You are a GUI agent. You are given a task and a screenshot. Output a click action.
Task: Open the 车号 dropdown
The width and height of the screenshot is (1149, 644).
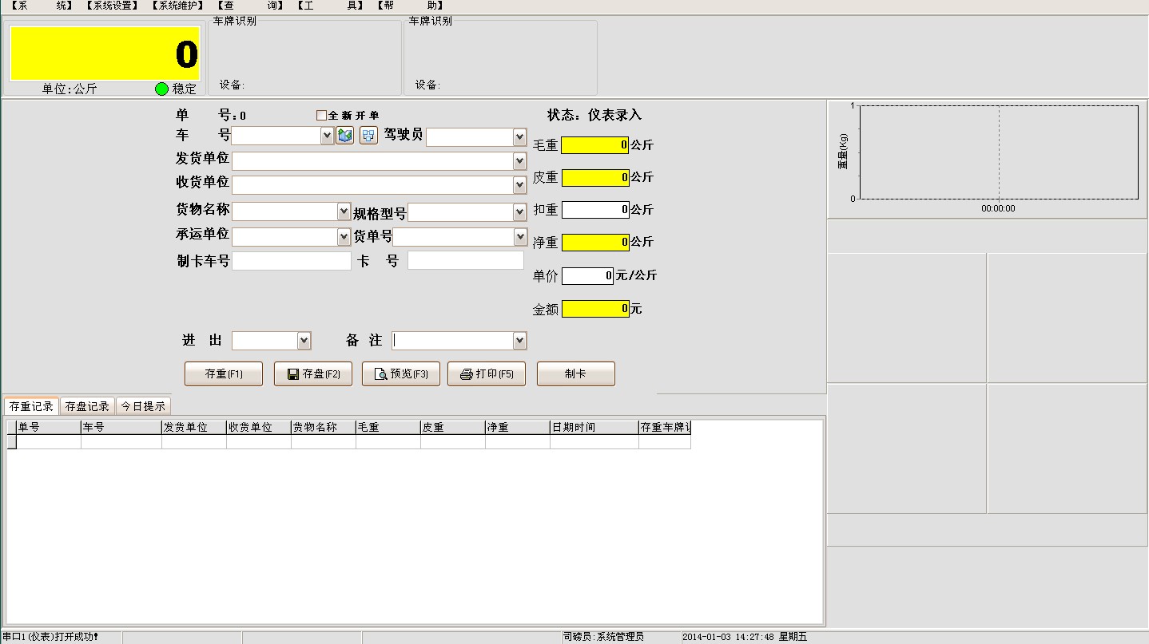(x=326, y=136)
